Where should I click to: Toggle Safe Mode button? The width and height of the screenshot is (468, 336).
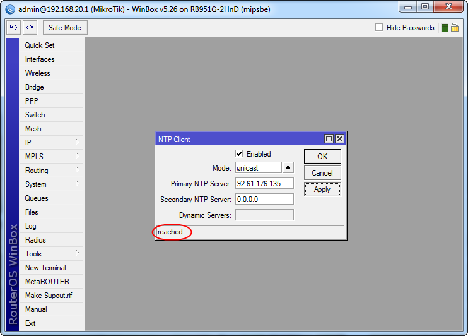[65, 28]
